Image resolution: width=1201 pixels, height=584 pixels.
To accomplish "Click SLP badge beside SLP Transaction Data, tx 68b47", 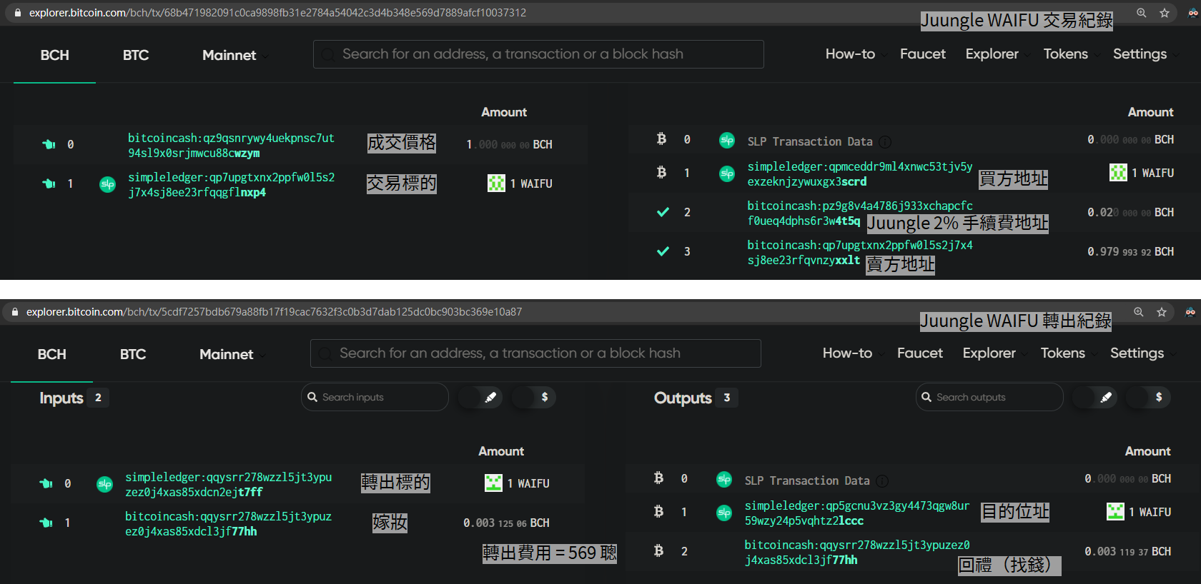I will [x=727, y=141].
